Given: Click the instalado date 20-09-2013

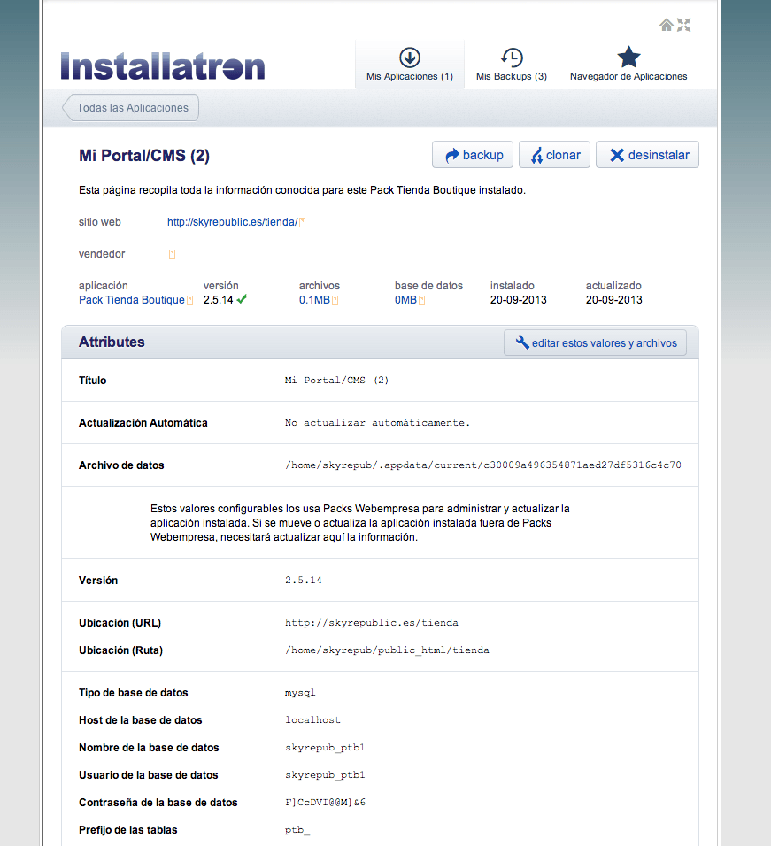Looking at the screenshot, I should 518,300.
